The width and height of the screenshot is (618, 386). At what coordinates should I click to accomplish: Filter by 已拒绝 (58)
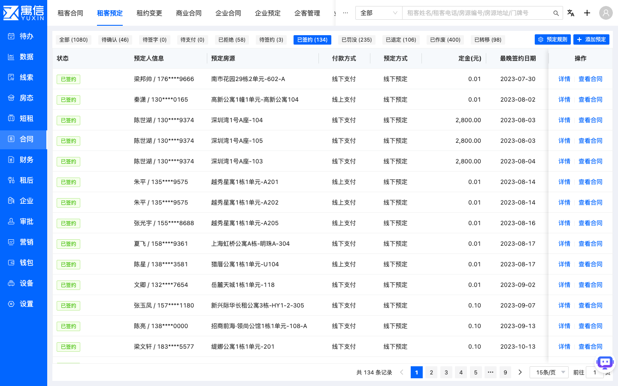tap(232, 40)
